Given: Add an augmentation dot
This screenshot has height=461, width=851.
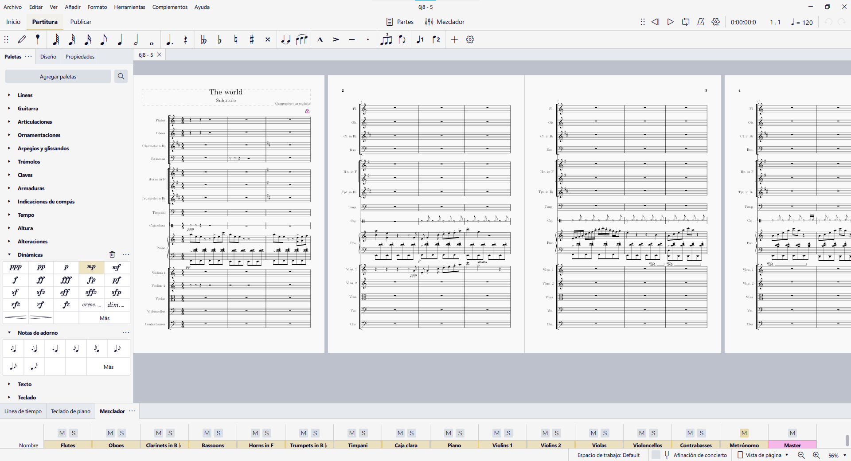Looking at the screenshot, I should pos(169,39).
